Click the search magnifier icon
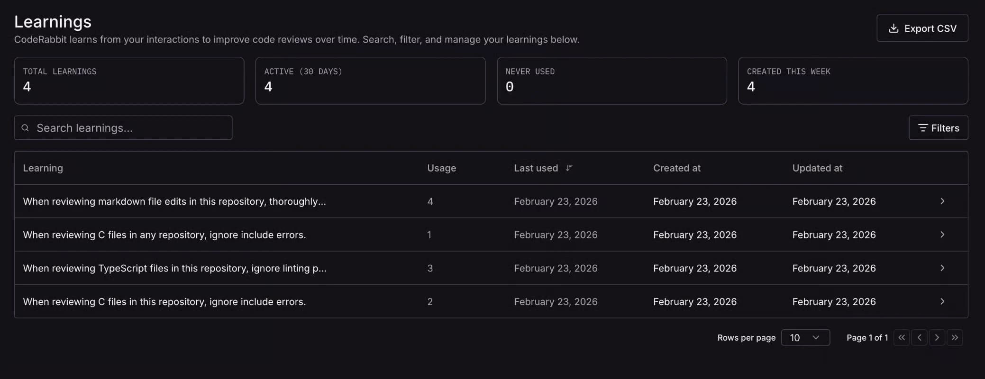Screen dimensions: 985x379 [x=25, y=128]
